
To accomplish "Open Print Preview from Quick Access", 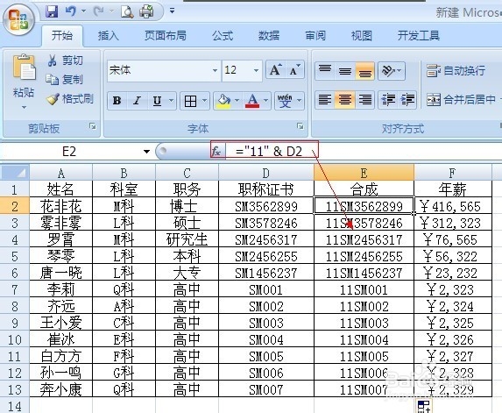I will click(x=127, y=12).
